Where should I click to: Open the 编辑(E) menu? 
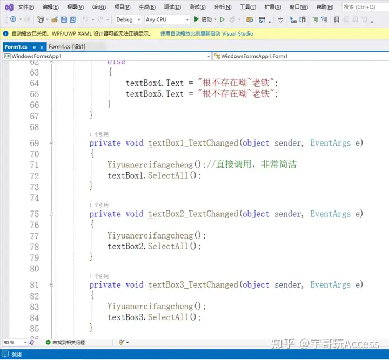pos(51,7)
